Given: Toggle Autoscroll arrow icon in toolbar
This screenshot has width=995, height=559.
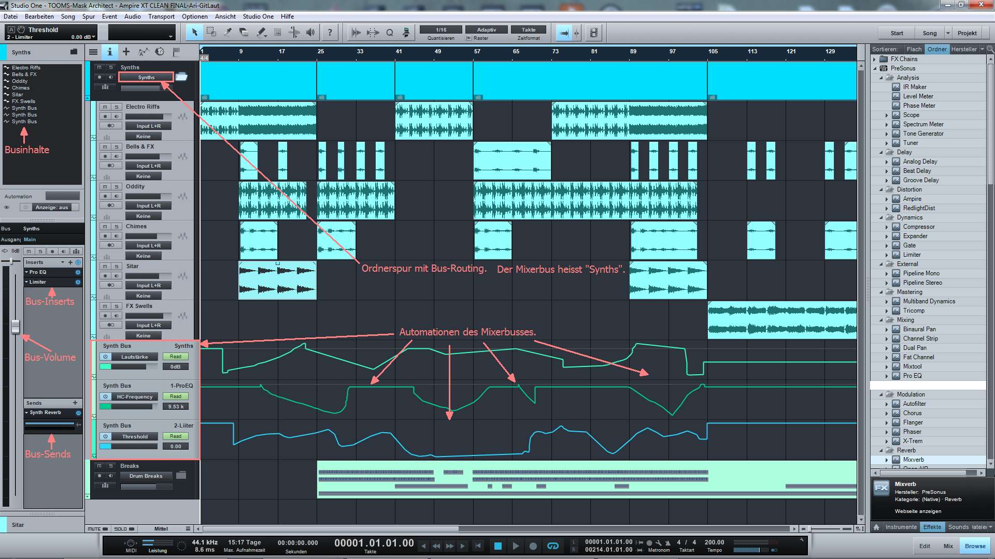Looking at the screenshot, I should click(564, 33).
